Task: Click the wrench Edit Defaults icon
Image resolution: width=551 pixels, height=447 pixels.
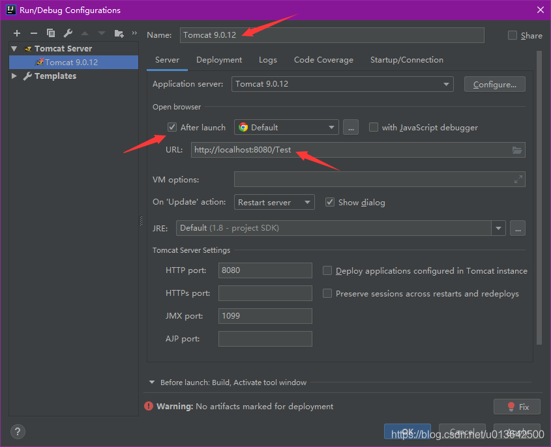Action: click(x=68, y=33)
